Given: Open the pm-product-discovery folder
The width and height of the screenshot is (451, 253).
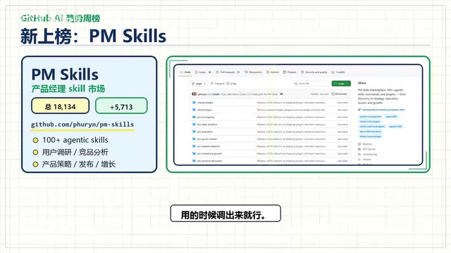Looking at the screenshot, I should (210, 161).
